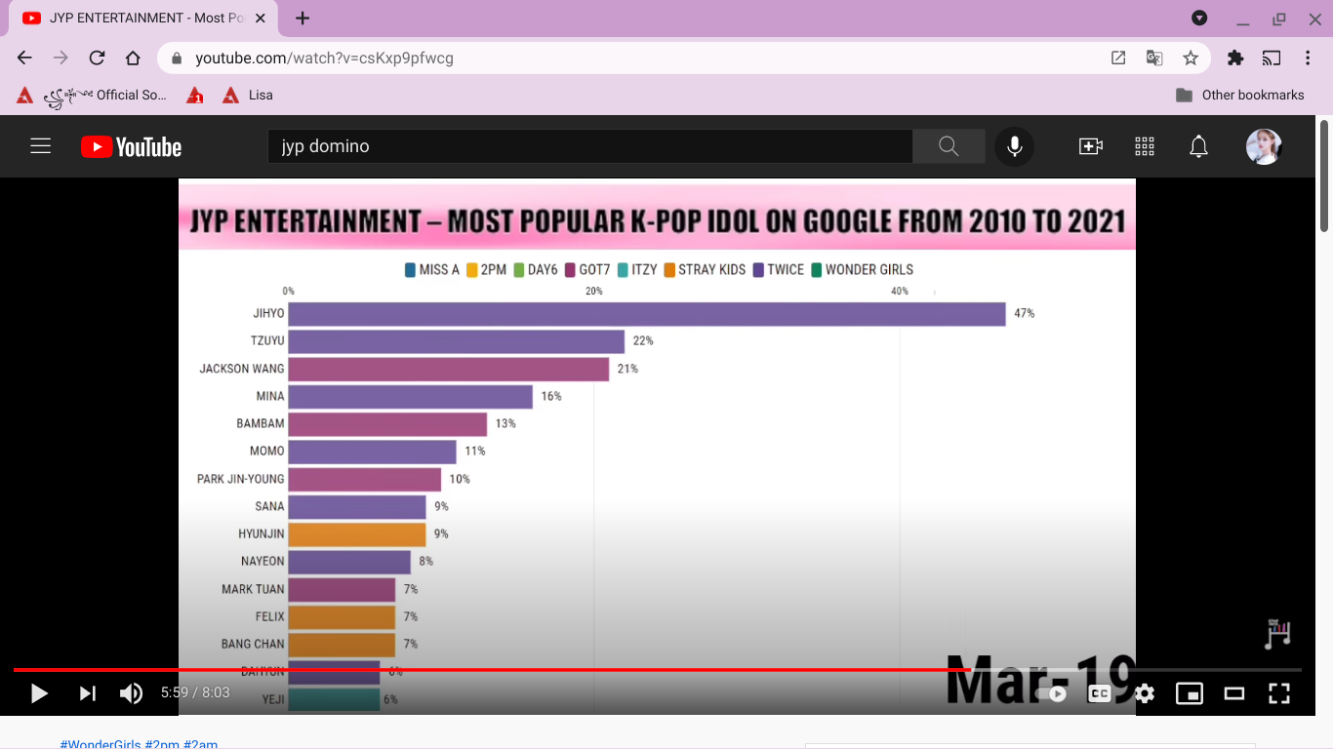Bookmark this page with the star
Viewport: 1333px width, 749px height.
tap(1191, 58)
